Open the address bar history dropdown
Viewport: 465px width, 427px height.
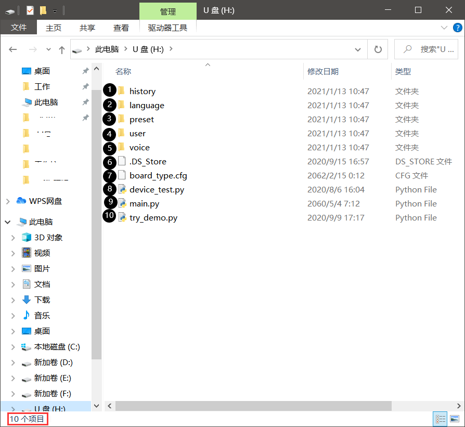click(x=358, y=49)
